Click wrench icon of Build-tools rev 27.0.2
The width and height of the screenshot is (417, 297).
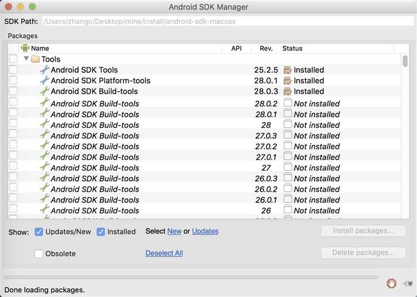point(45,145)
